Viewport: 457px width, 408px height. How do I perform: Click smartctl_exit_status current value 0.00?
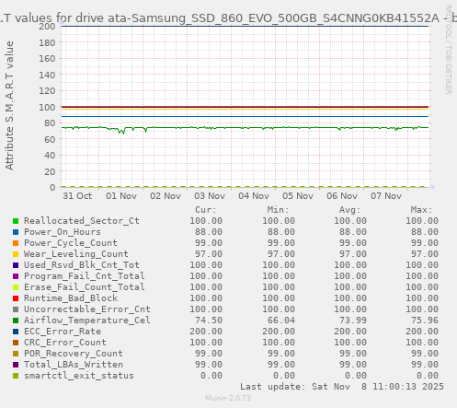[x=211, y=376]
